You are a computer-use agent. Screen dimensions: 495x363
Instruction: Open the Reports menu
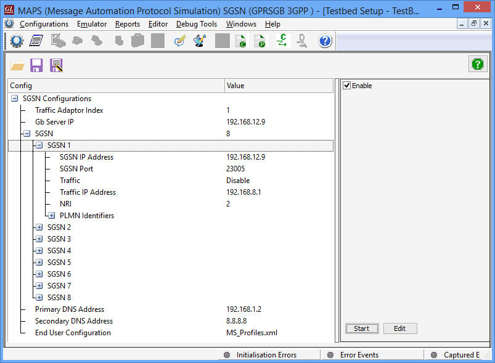tap(128, 24)
